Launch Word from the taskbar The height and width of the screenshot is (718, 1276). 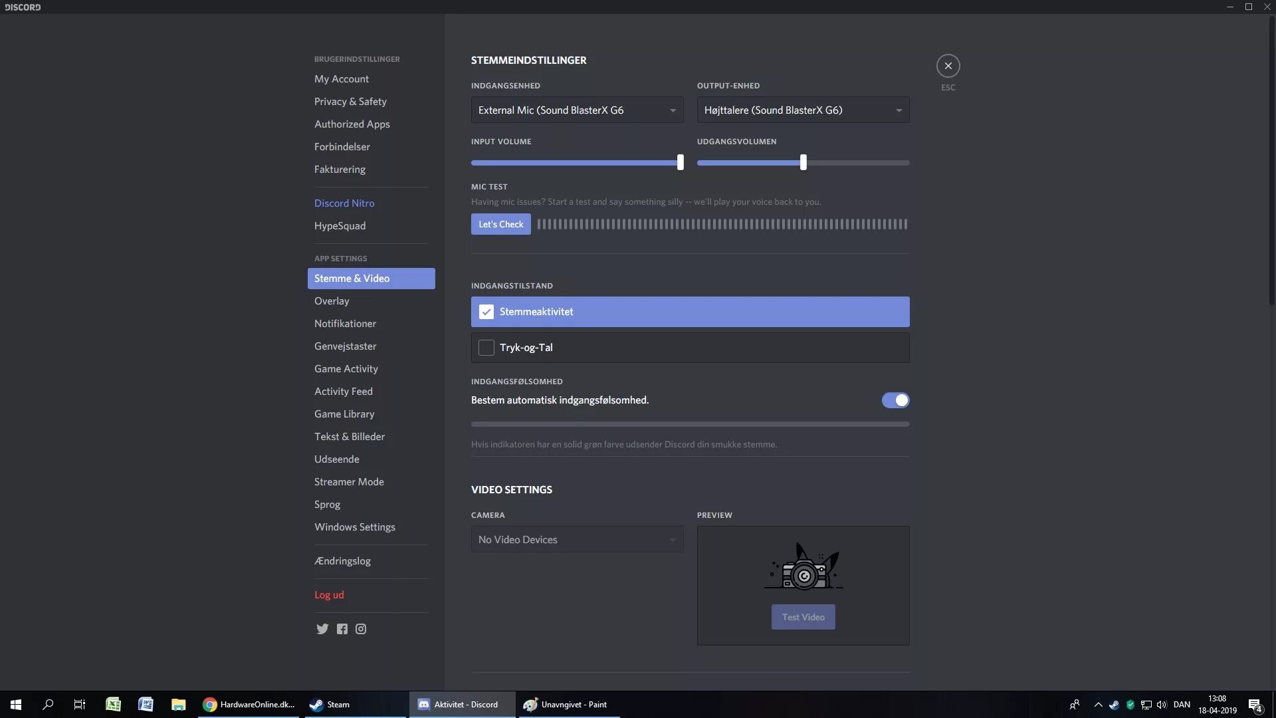[146, 705]
